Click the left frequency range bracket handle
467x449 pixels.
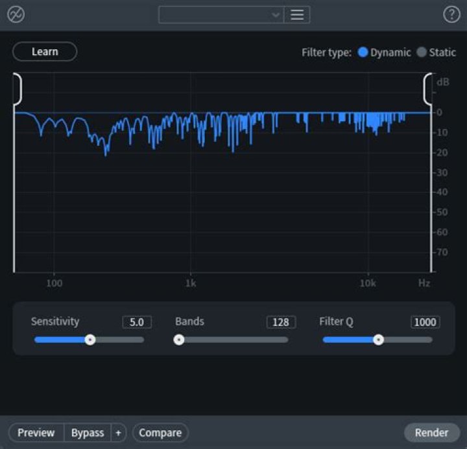click(17, 89)
